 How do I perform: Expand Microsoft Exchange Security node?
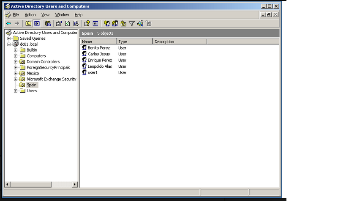pyautogui.click(x=16, y=79)
